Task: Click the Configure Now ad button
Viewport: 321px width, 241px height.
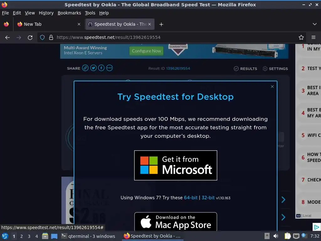Action: [146, 51]
